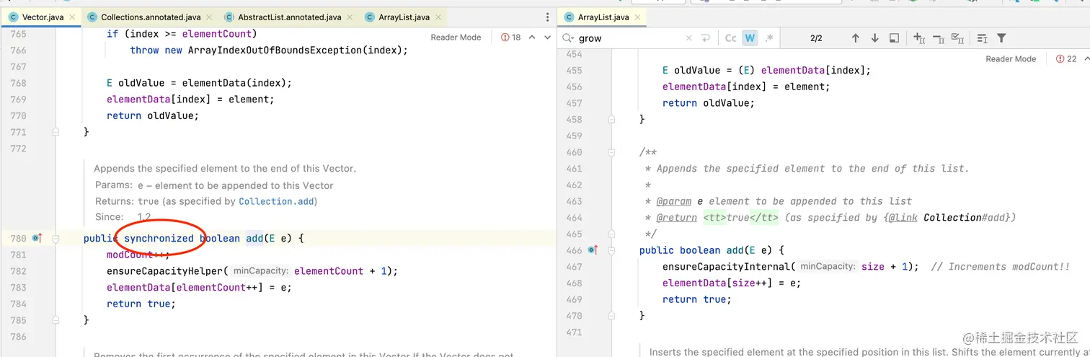Click override gutter icon at line 466
Image resolution: width=1090 pixels, height=357 pixels.
tap(593, 250)
